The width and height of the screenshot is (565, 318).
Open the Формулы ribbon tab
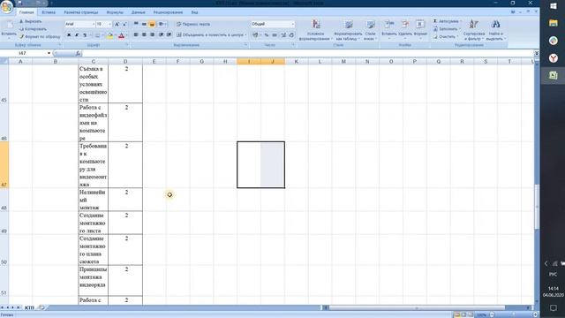click(115, 12)
